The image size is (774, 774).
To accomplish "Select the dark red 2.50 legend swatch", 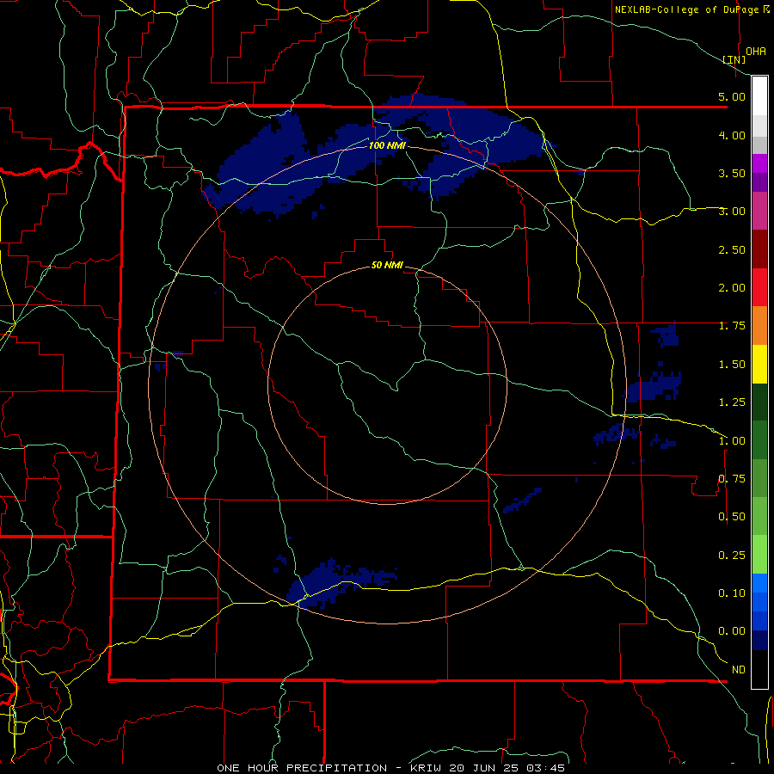I will pyautogui.click(x=759, y=249).
